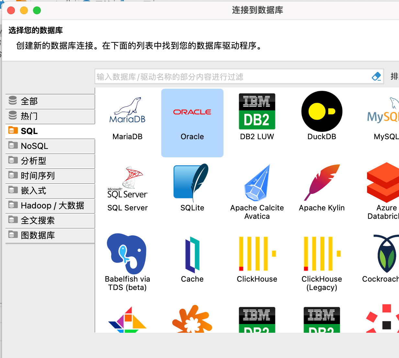399x358 pixels.
Task: Select the SQLite feather icon
Action: pyautogui.click(x=192, y=182)
